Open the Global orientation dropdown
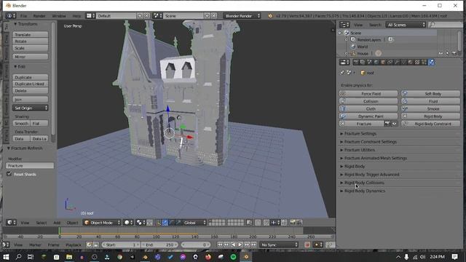Screen dimensions: 466x262 pyautogui.click(x=194, y=223)
